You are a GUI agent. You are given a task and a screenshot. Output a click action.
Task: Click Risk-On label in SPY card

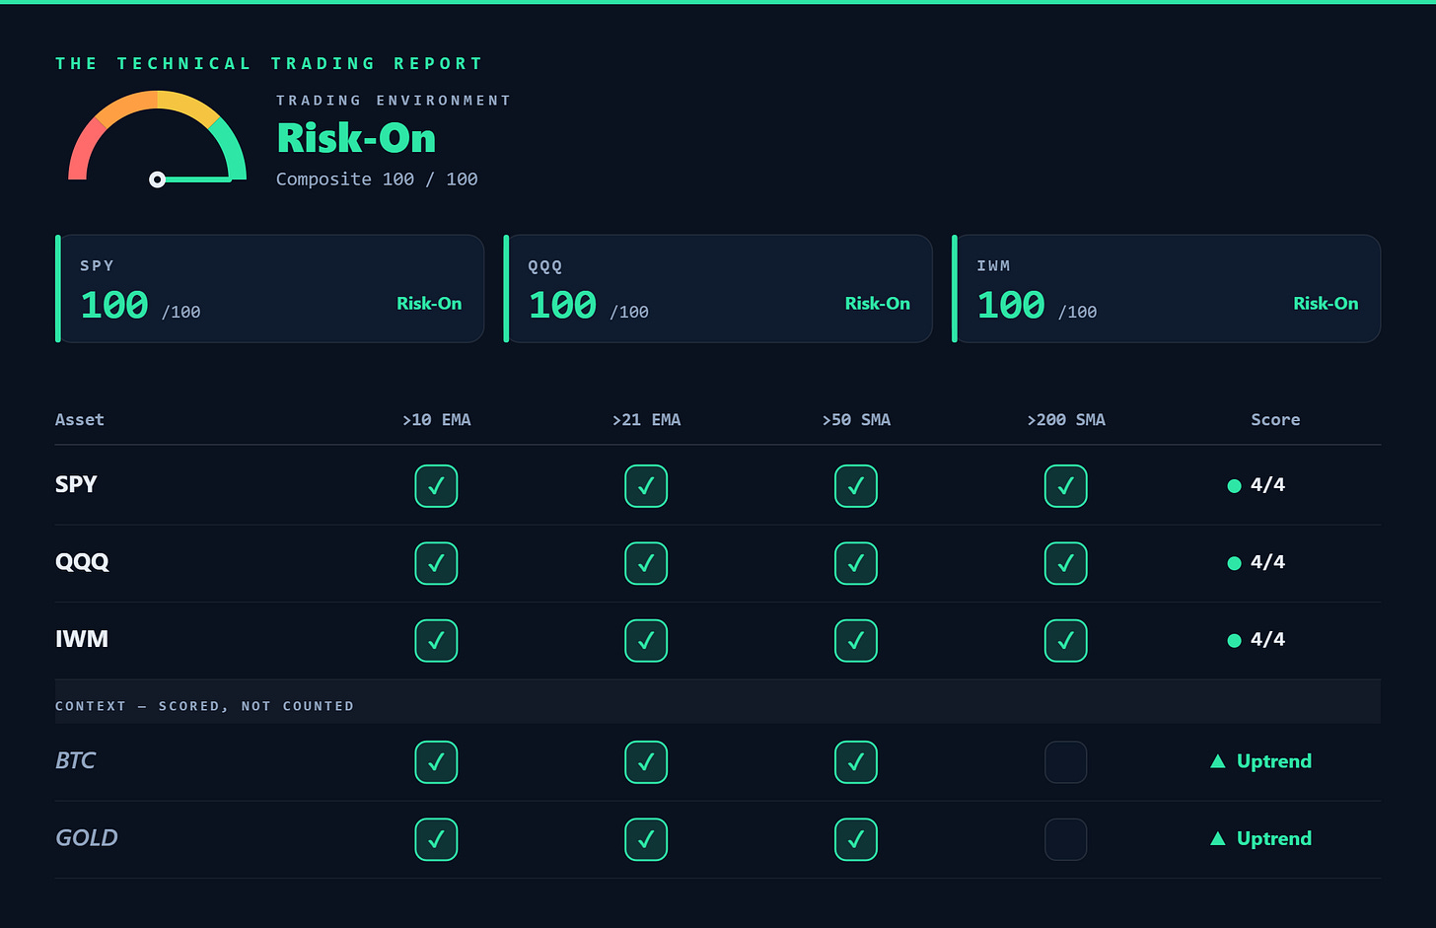[x=429, y=304]
